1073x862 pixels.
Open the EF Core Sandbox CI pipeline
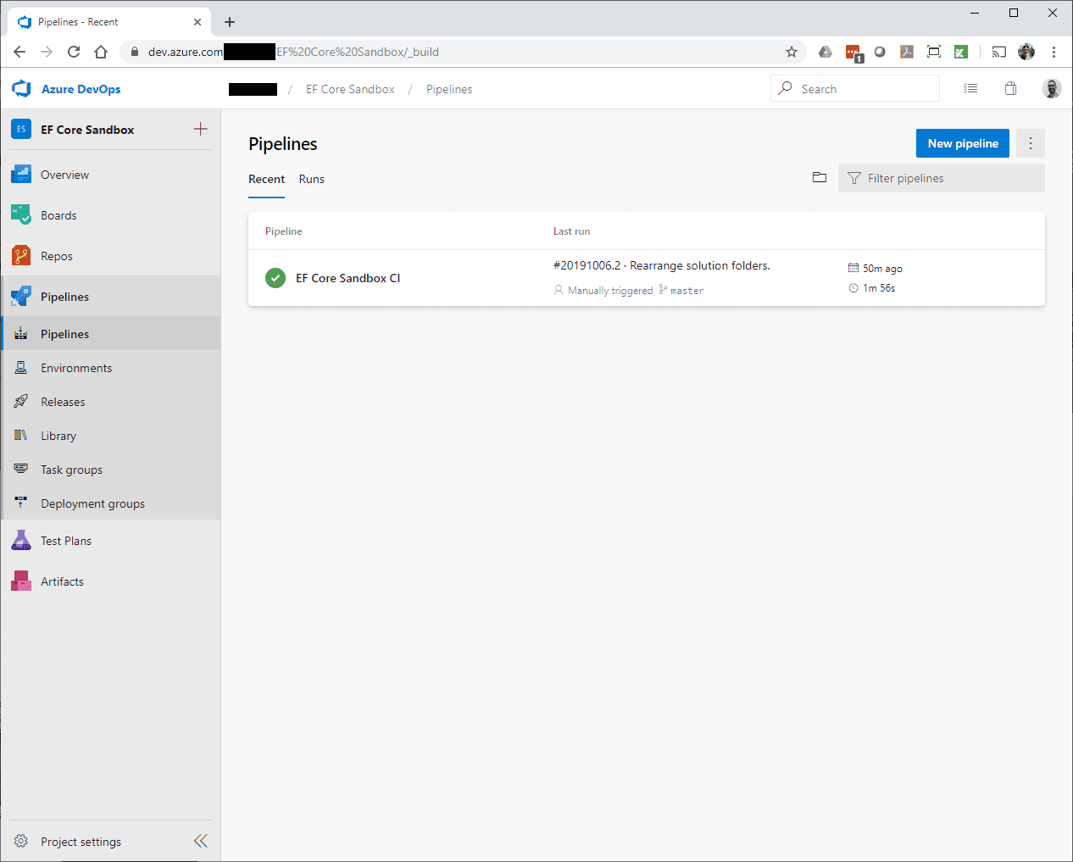coord(347,278)
